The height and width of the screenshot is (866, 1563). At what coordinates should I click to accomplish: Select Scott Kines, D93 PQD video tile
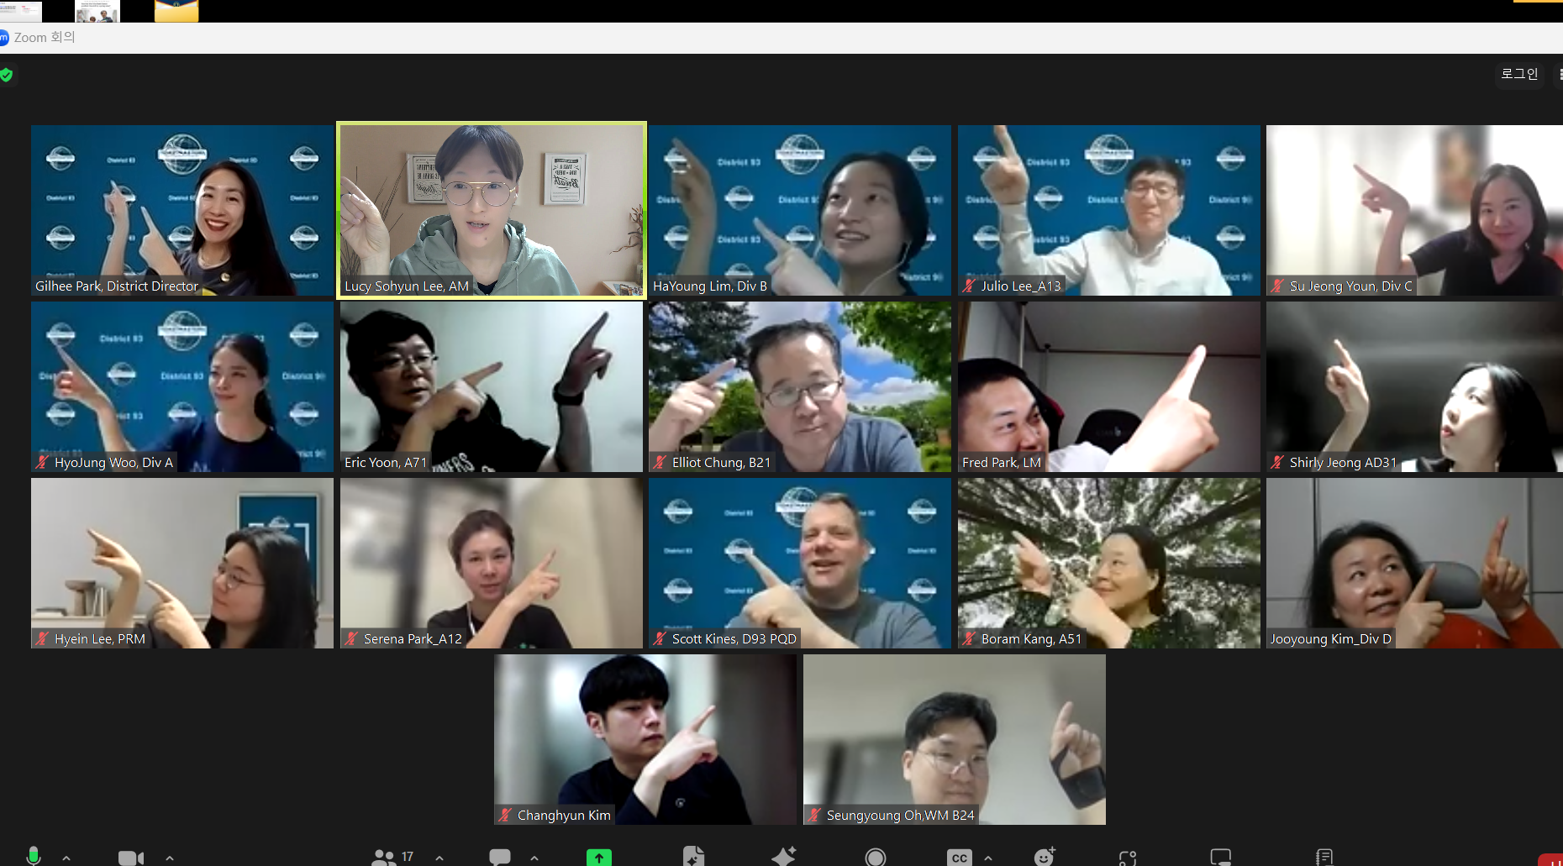(800, 563)
